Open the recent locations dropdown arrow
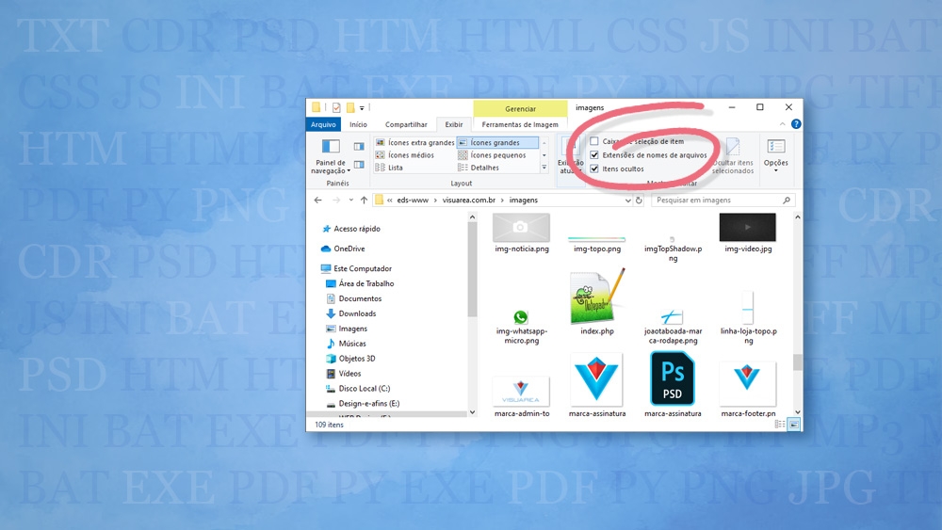 (x=350, y=201)
